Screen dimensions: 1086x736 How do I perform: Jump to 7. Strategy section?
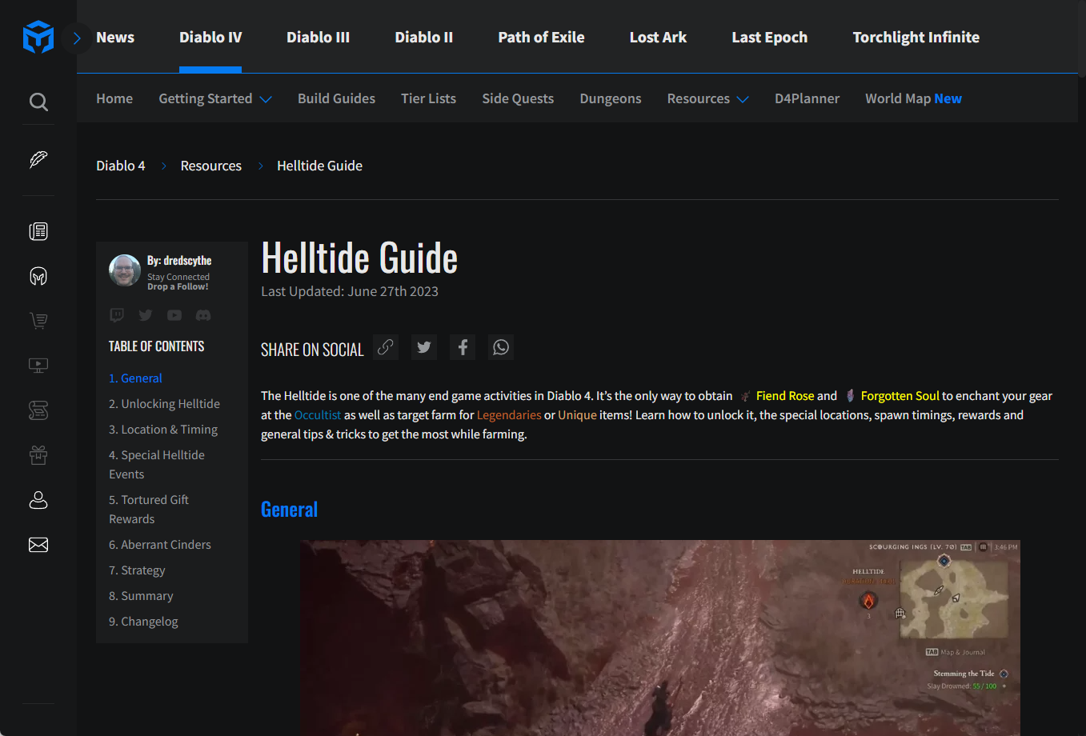(x=137, y=570)
